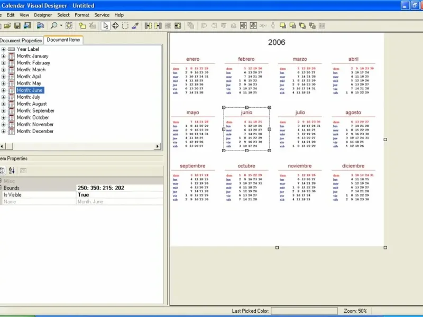Screen dimensions: 423x317
Task: Select Month: July in the tree
Action: click(29, 97)
